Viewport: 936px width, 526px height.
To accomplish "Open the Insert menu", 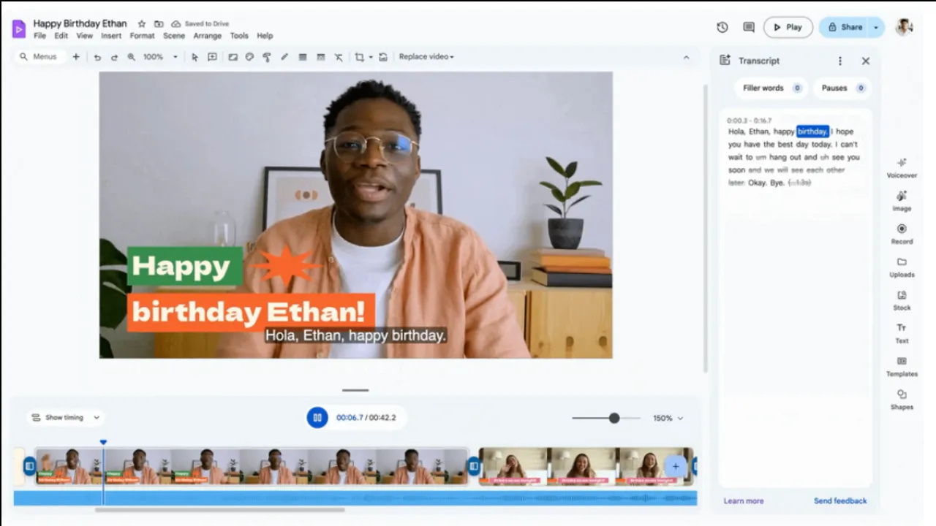I will click(111, 36).
